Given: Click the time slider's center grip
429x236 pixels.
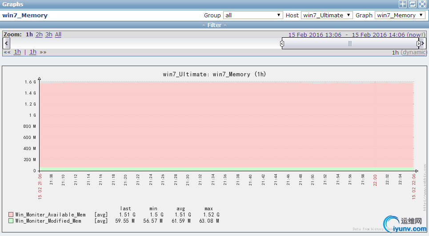Looking at the screenshot, I should [x=350, y=43].
